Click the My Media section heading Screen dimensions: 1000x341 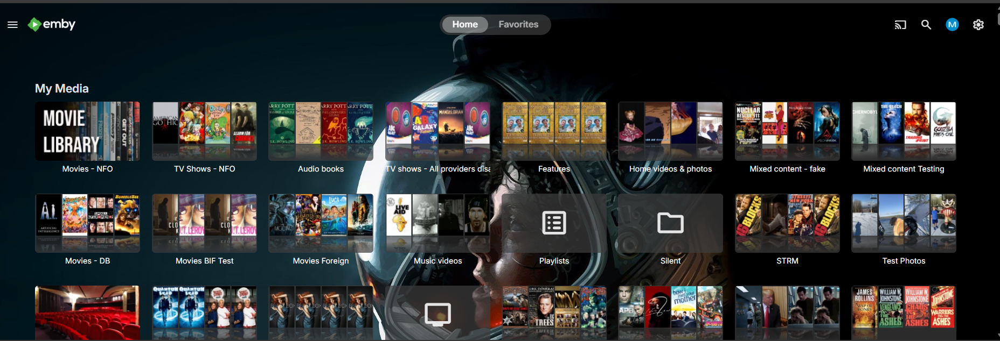coord(62,89)
